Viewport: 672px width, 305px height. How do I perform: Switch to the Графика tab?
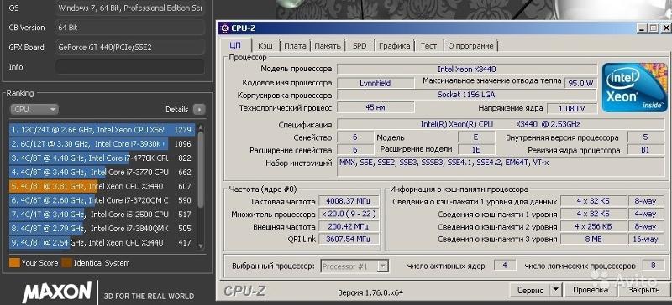point(394,46)
